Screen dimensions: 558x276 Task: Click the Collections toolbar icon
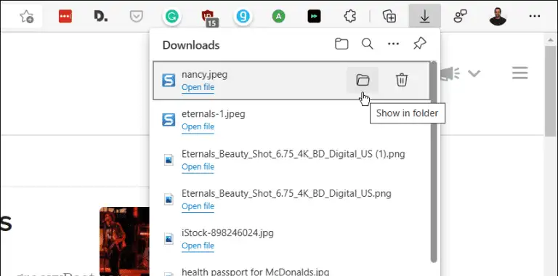point(389,17)
